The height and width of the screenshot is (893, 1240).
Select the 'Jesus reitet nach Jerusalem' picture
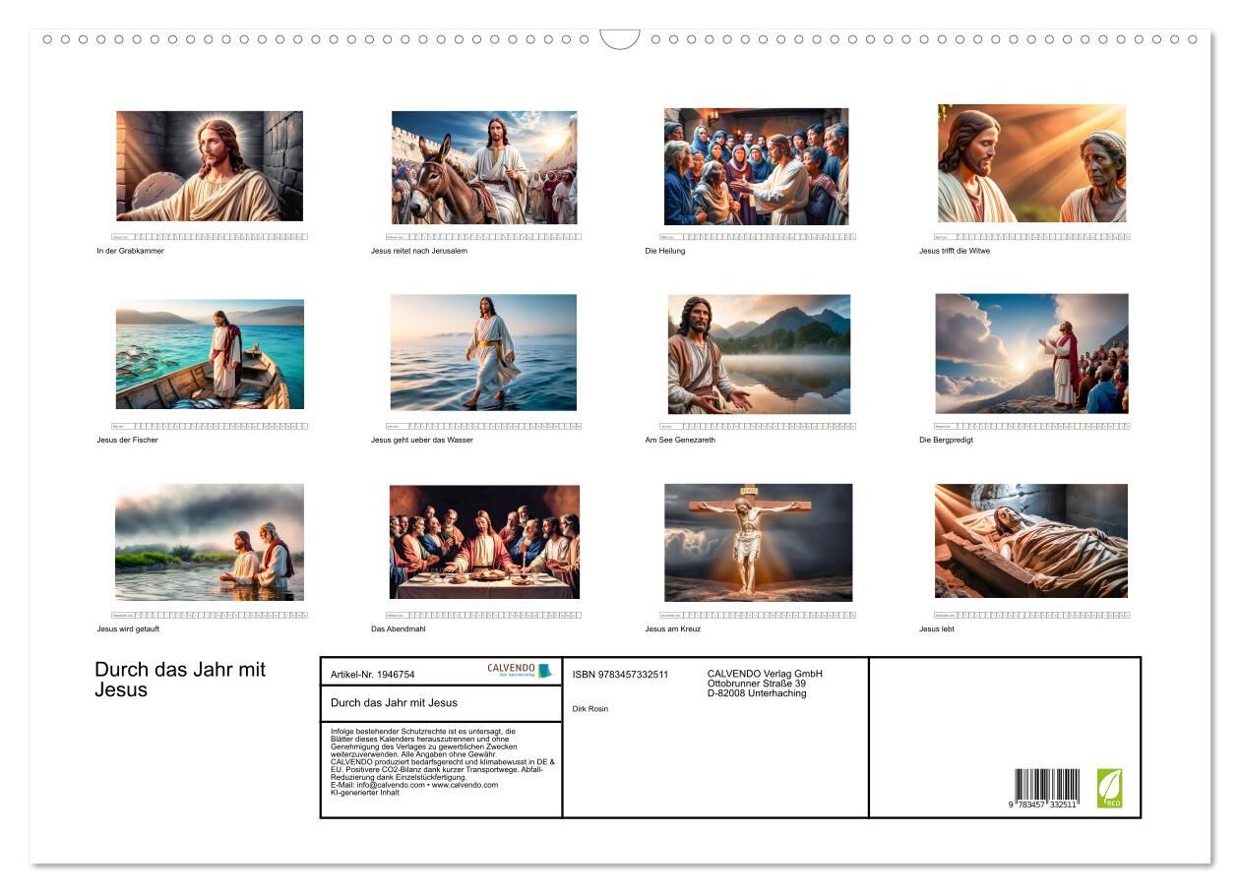[484, 167]
